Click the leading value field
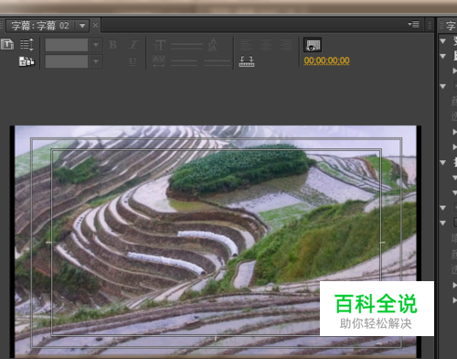Image resolution: width=457 pixels, height=359 pixels. (218, 62)
